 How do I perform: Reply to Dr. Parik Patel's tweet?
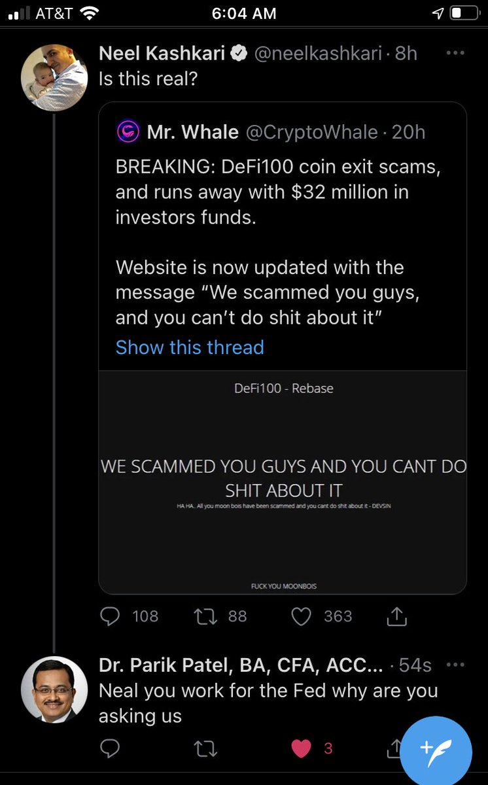(111, 748)
